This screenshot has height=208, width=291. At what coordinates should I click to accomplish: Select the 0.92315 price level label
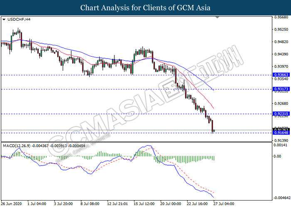click(x=281, y=114)
